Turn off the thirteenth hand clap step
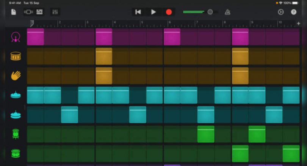This screenshot has width=307, height=166. (x=240, y=76)
